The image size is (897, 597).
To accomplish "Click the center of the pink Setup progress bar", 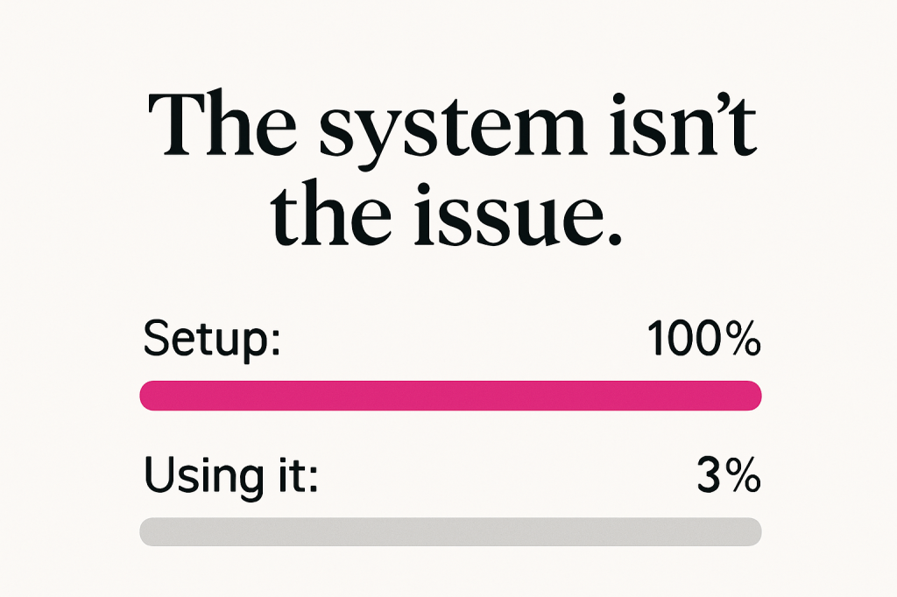I will click(x=450, y=396).
